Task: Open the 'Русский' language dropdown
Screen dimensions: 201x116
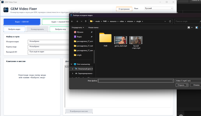Action: (x=159, y=8)
